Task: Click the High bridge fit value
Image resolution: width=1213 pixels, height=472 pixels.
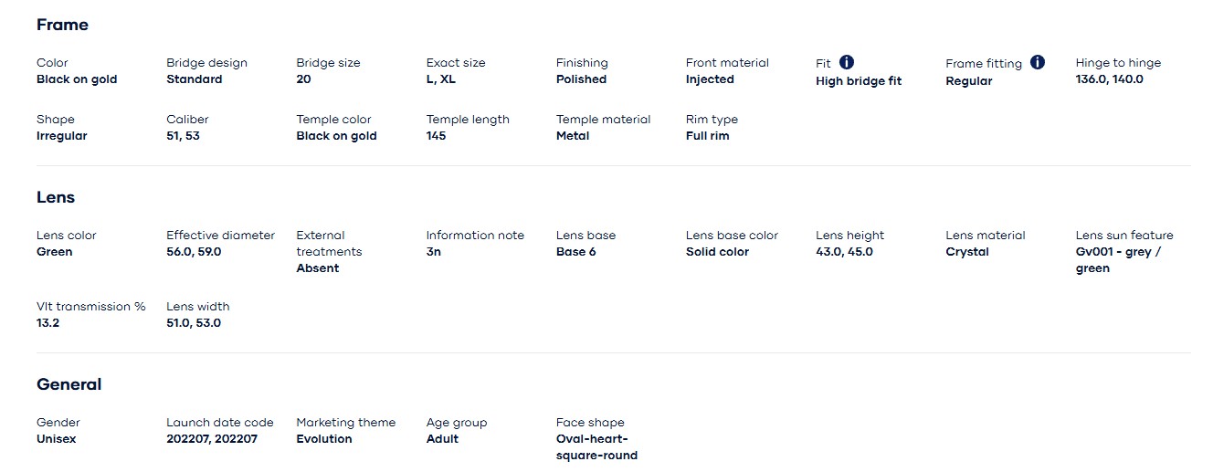Action: point(859,81)
